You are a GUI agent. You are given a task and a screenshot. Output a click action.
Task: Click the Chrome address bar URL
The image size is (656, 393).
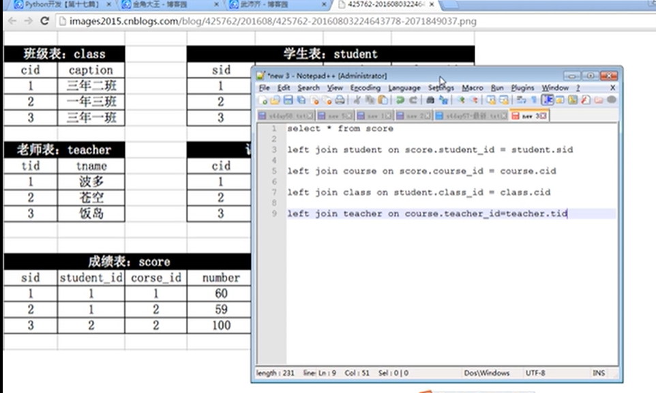point(273,21)
